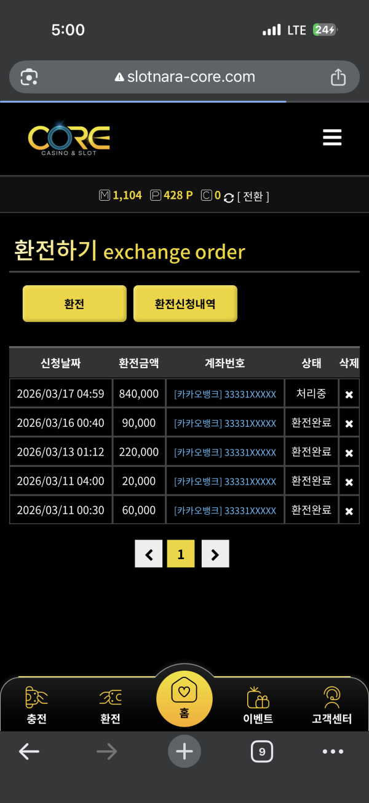Screen dimensions: 369x803
Task: Open the hamburger menu icon
Action: coord(332,137)
